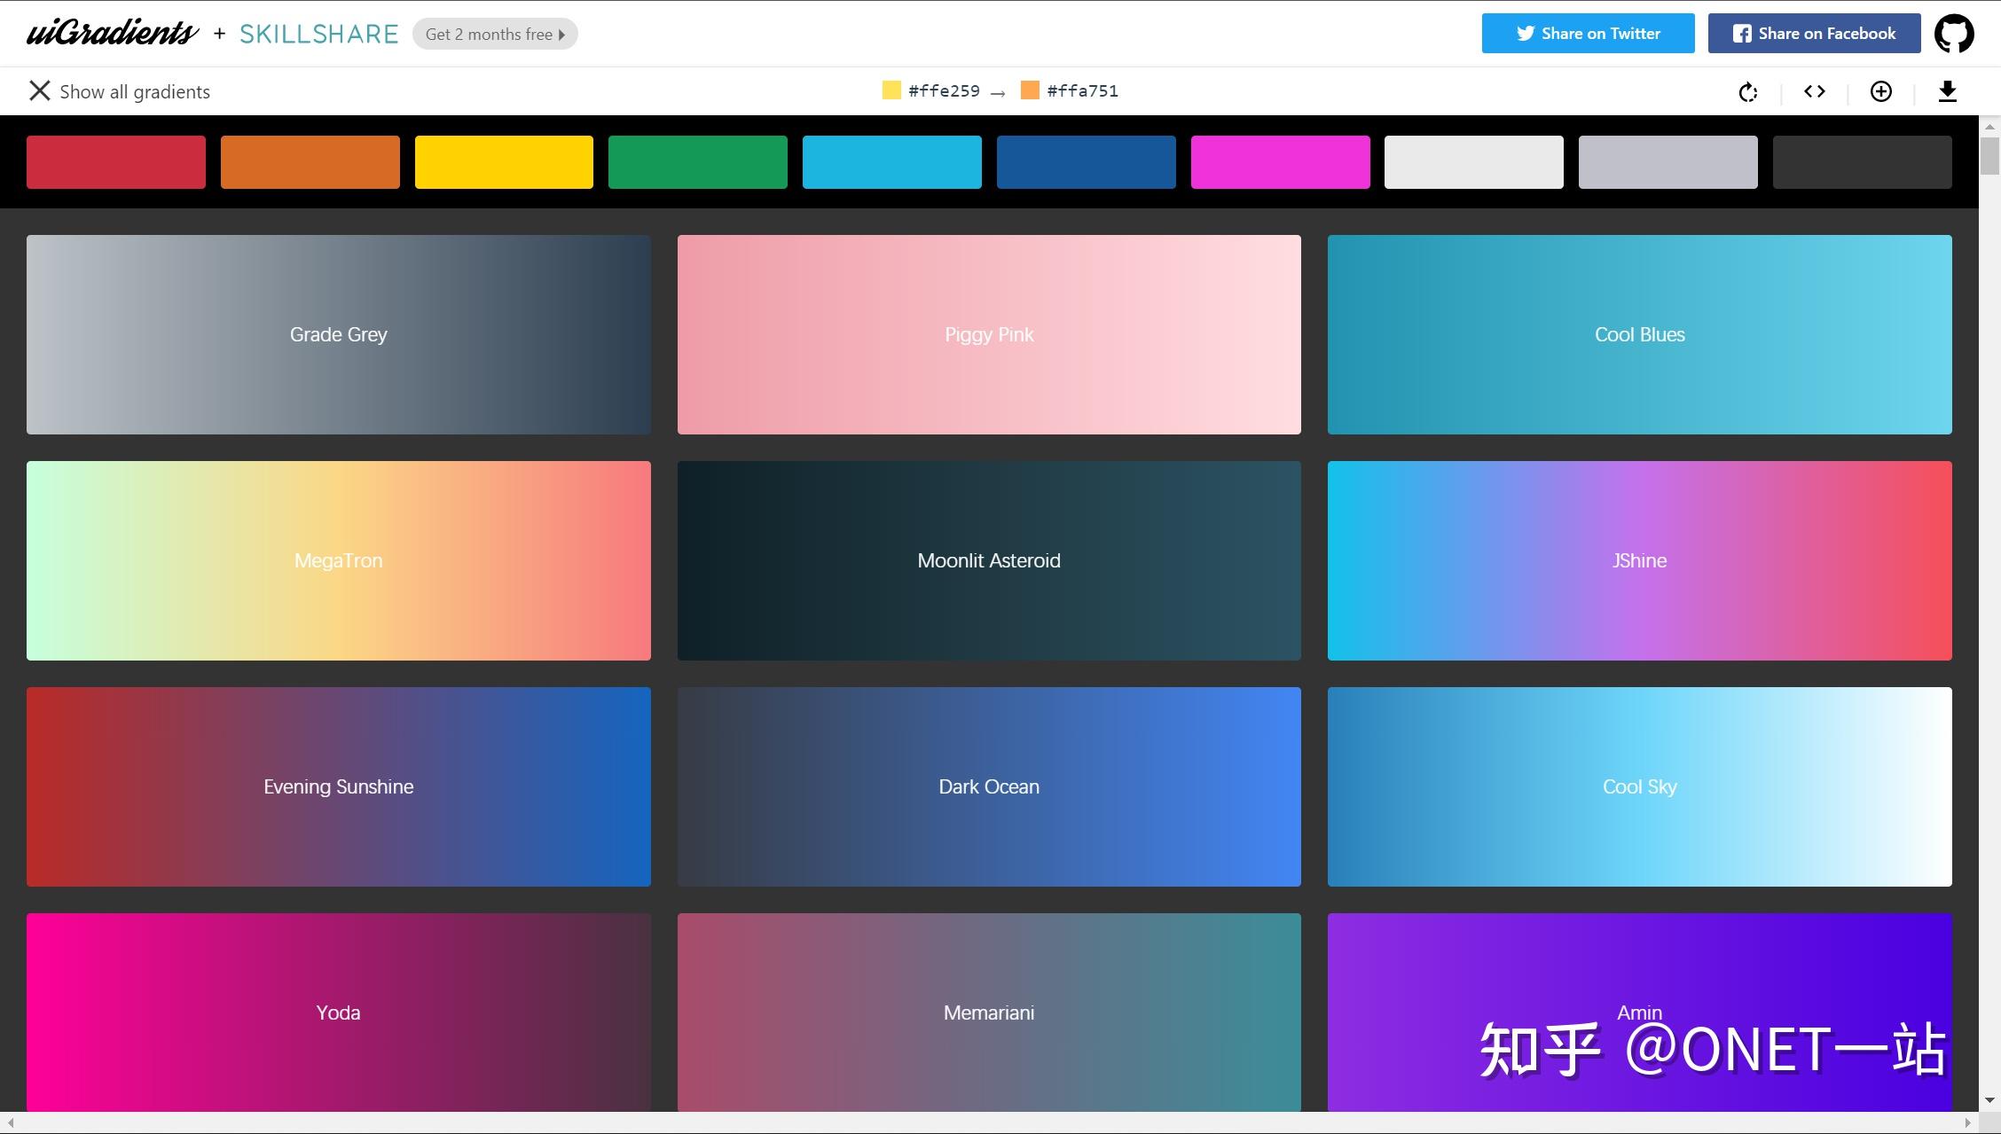Image resolution: width=2001 pixels, height=1134 pixels.
Task: Click the #ffe259 start color code
Action: pyautogui.click(x=944, y=91)
